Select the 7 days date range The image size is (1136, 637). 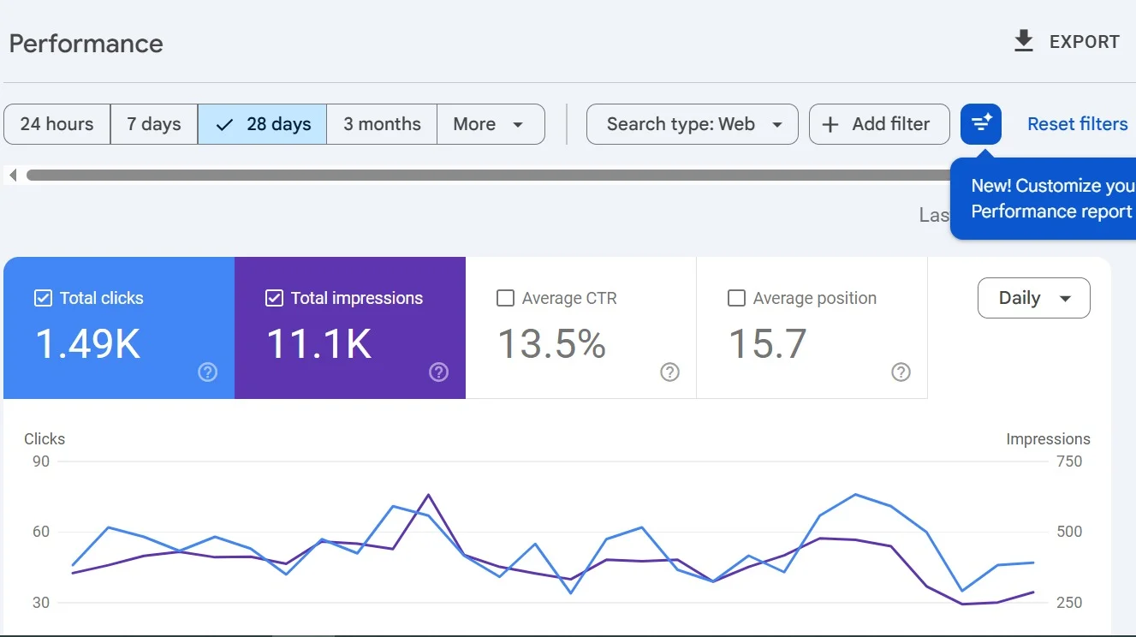(x=154, y=124)
